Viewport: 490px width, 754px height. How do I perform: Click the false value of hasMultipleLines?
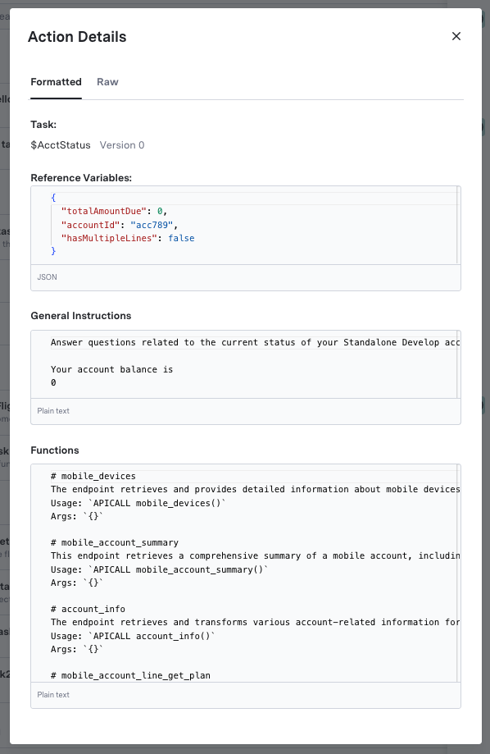click(x=181, y=238)
